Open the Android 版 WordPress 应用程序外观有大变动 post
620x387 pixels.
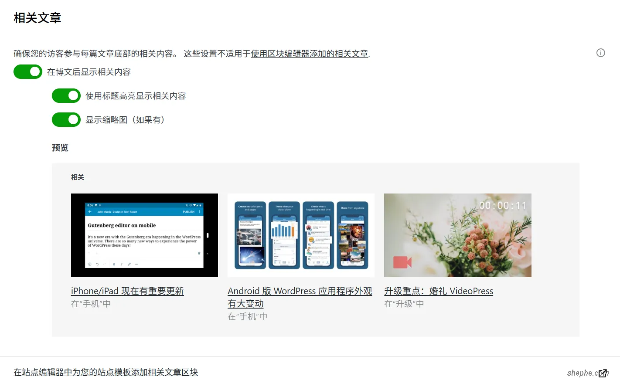300,297
